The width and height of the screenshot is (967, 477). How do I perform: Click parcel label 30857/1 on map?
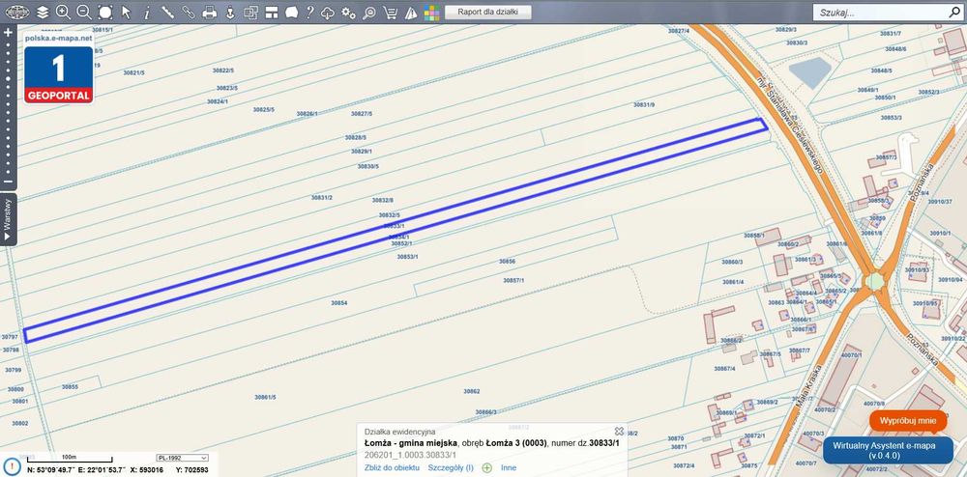513,280
